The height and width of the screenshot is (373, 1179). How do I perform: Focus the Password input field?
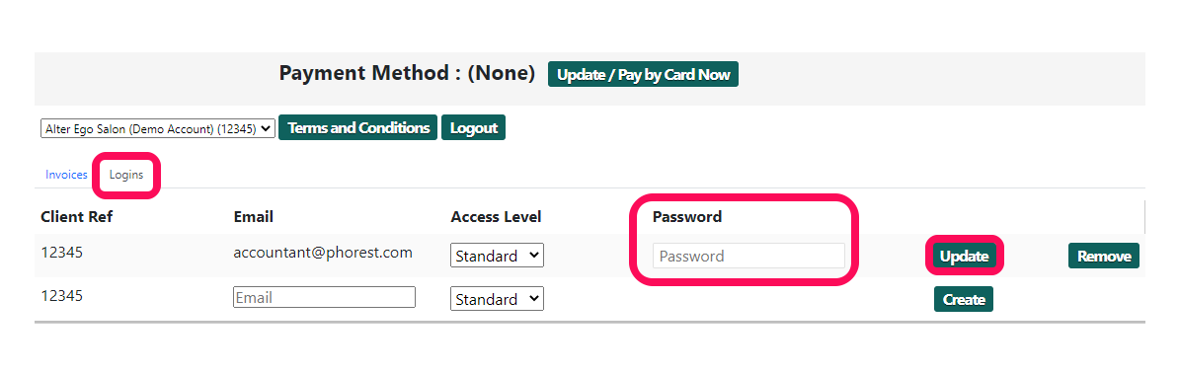tap(748, 256)
